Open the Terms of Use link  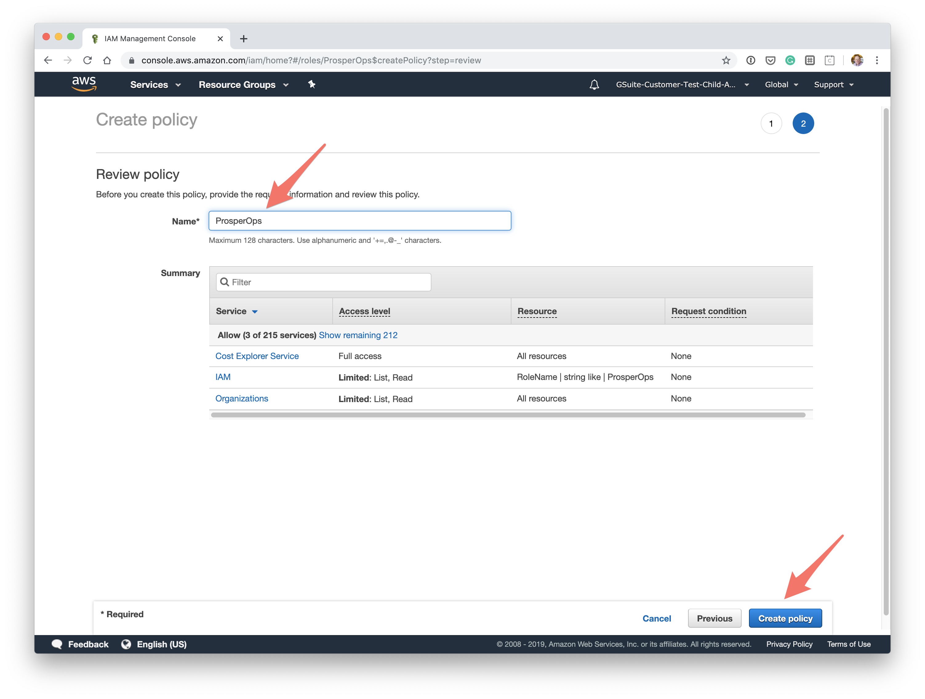848,644
